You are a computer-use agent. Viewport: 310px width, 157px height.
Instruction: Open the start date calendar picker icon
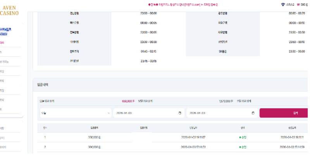(180, 113)
